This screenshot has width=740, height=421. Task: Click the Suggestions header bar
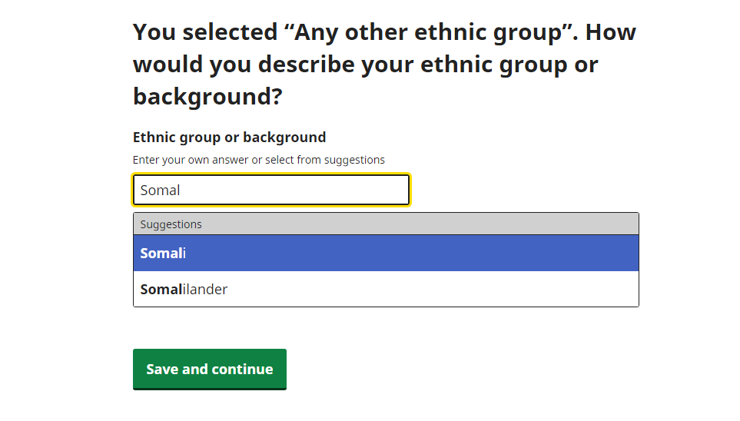point(386,224)
